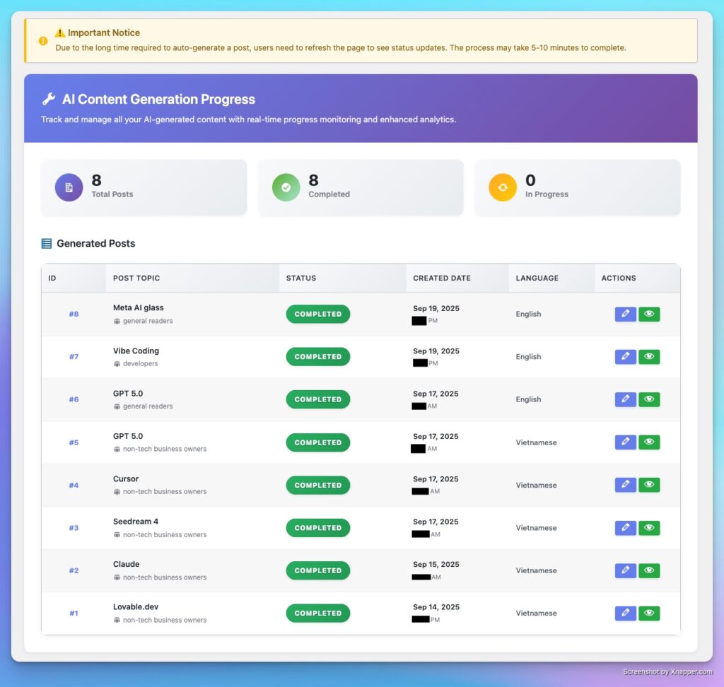
Task: Edit the Vibe Coding post
Action: [625, 357]
